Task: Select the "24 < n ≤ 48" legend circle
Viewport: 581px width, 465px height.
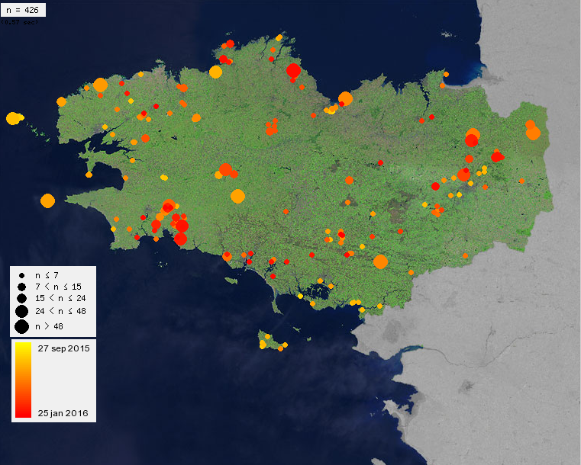Action: pyautogui.click(x=22, y=312)
